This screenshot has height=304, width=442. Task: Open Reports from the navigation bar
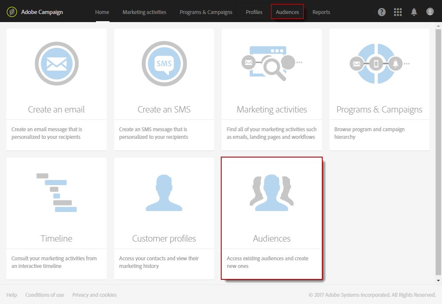[x=321, y=12]
